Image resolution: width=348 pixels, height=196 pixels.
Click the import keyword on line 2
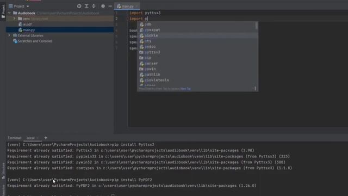point(136,19)
